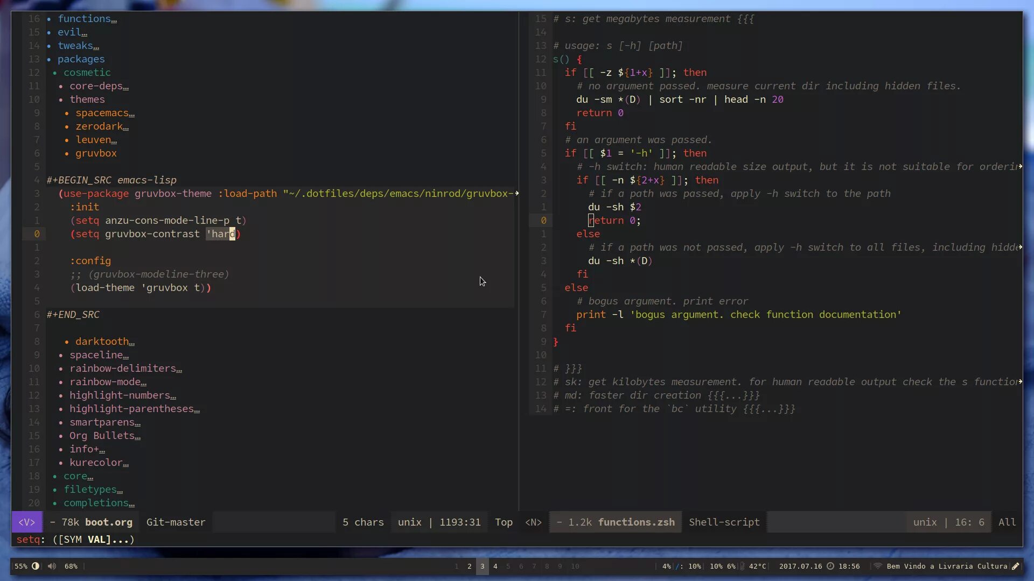
Task: Click the thermometer icon near 42°C
Action: tap(742, 566)
